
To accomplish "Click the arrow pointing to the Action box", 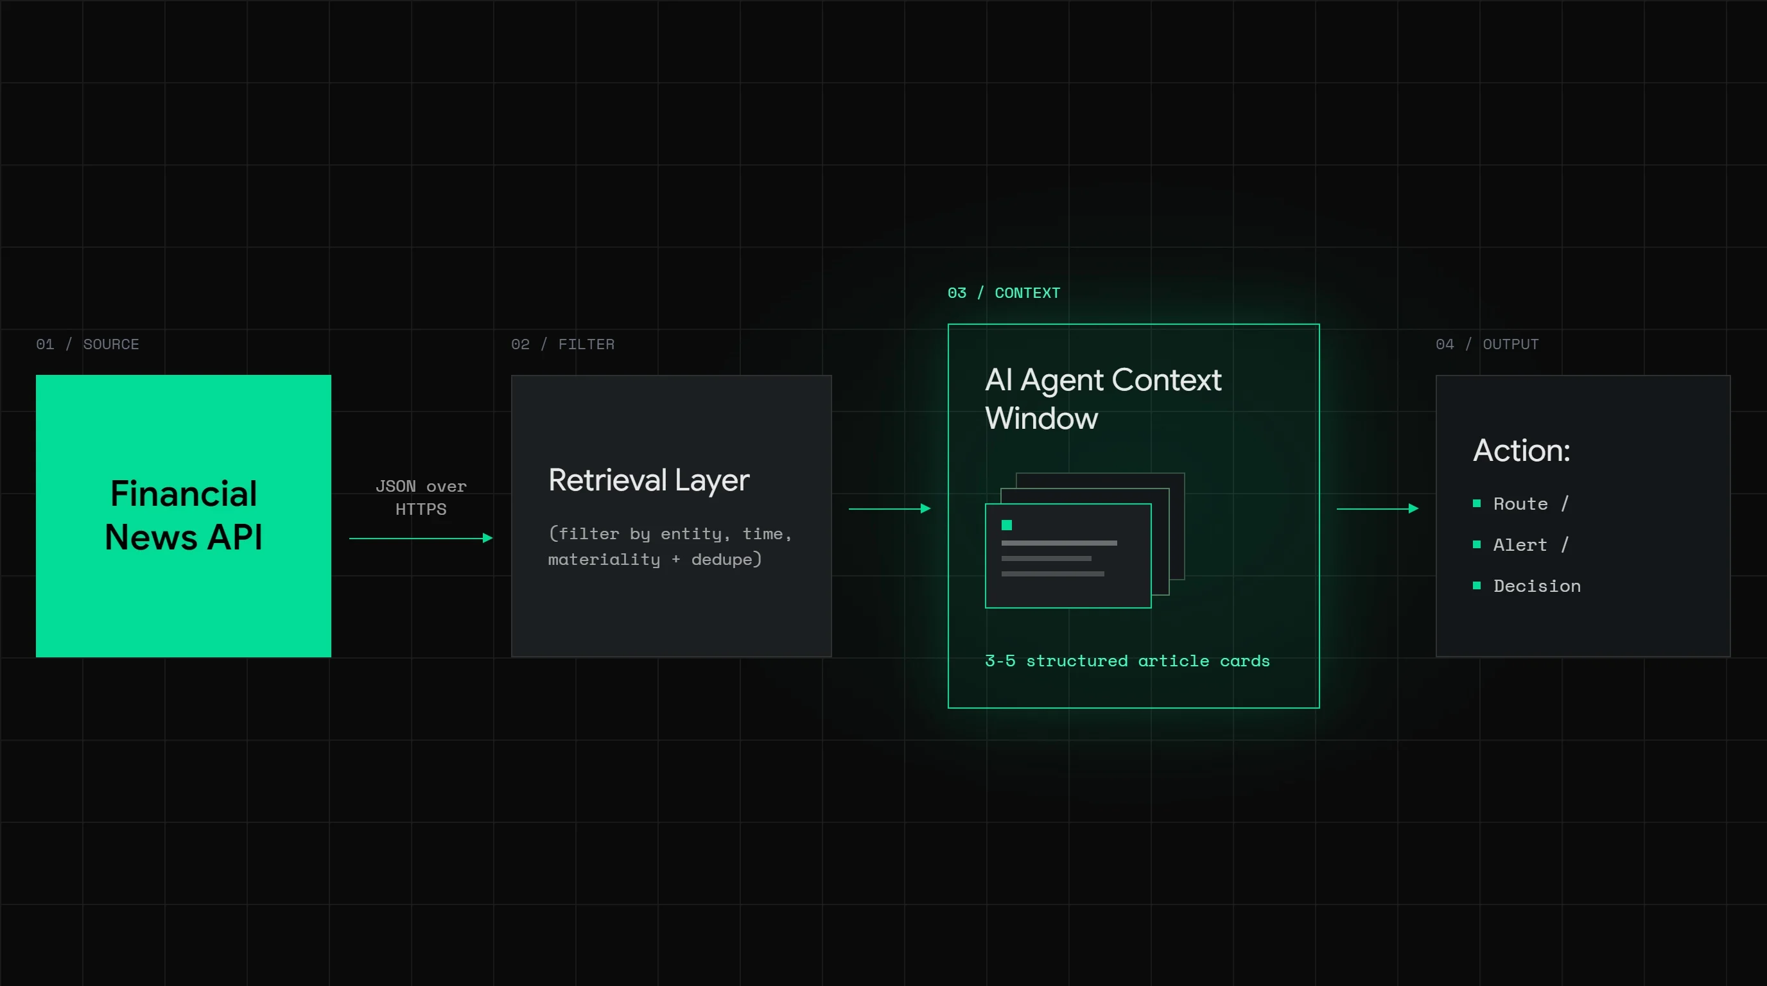I will (1377, 509).
